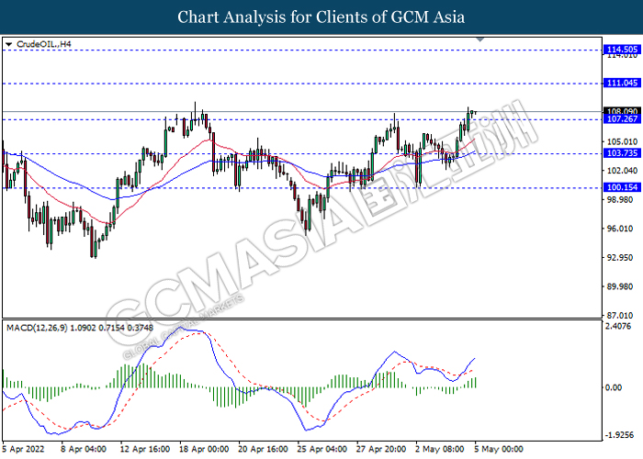Click the 107.267 price level label
This screenshot has width=643, height=459.
pos(622,119)
